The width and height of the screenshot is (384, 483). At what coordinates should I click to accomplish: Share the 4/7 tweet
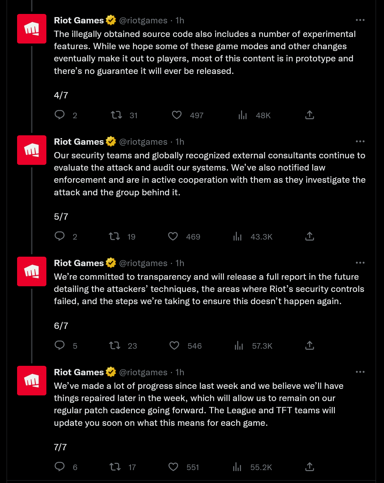[310, 115]
